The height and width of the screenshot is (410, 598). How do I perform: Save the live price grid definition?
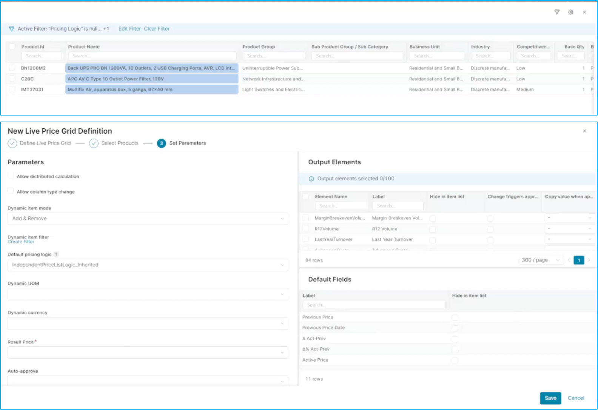pyautogui.click(x=550, y=398)
